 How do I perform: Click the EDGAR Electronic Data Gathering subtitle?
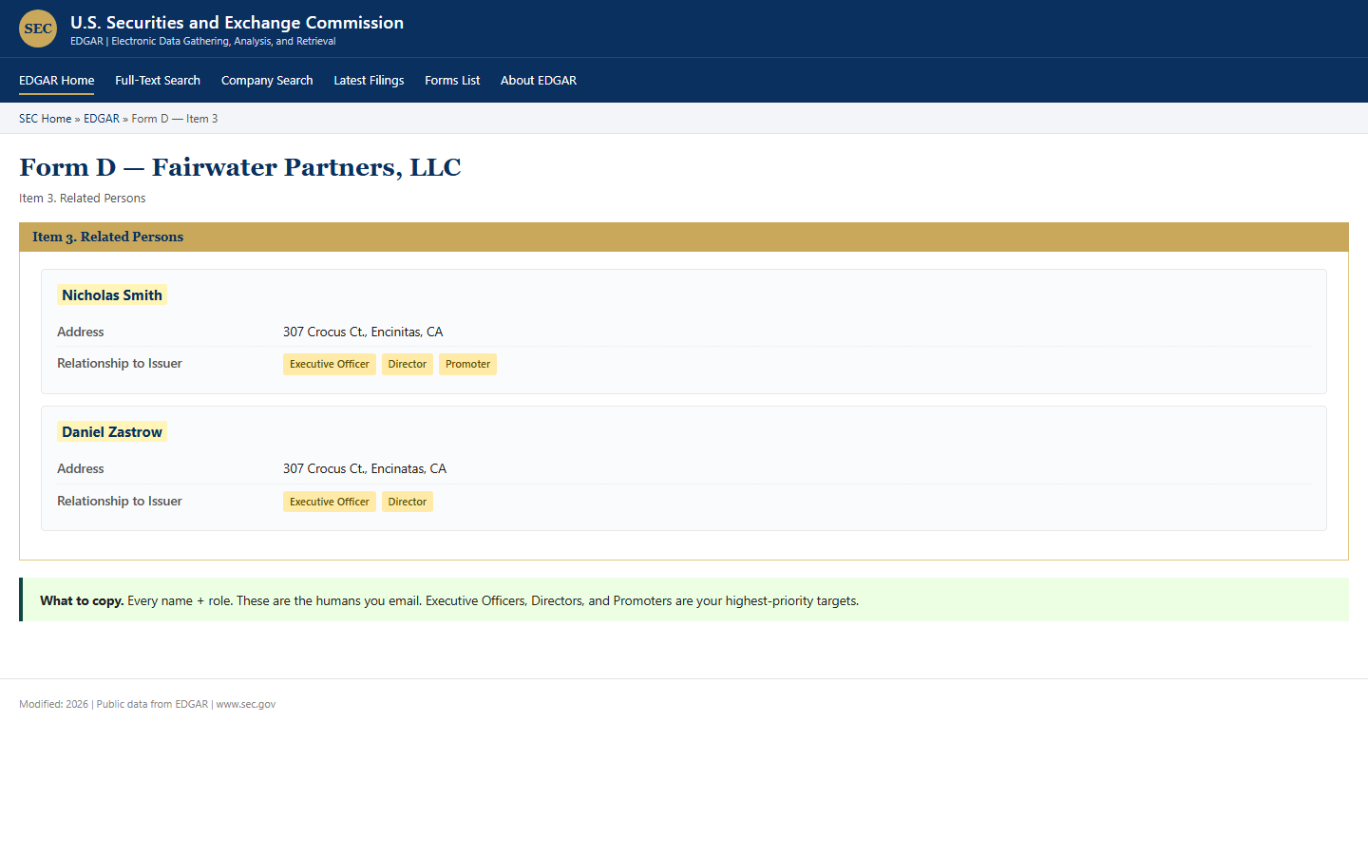tap(203, 41)
